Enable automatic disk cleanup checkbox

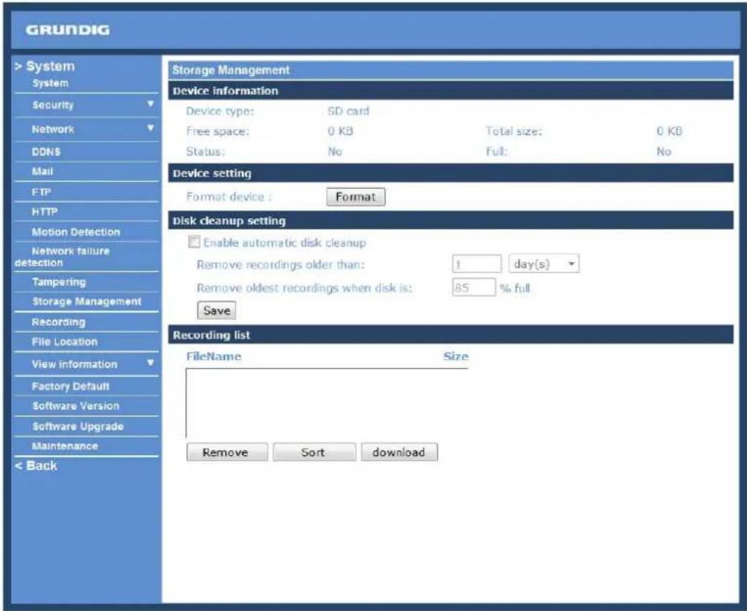[x=194, y=242]
